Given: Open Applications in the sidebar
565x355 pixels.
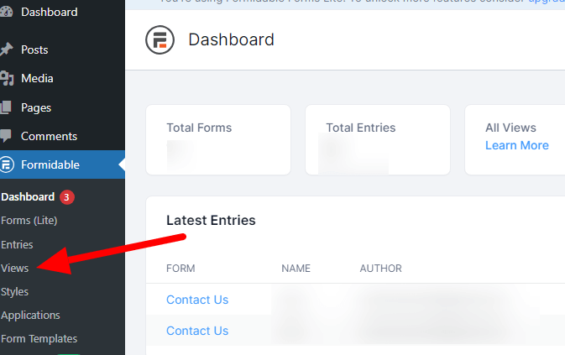Looking at the screenshot, I should click(30, 316).
